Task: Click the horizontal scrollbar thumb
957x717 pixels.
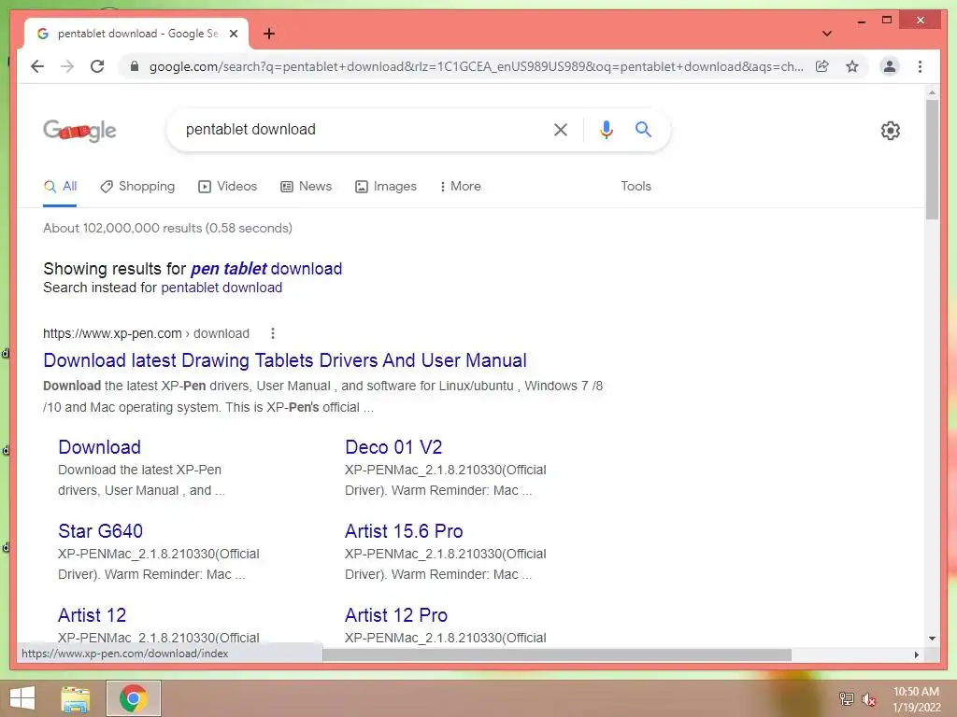Action: pos(557,654)
